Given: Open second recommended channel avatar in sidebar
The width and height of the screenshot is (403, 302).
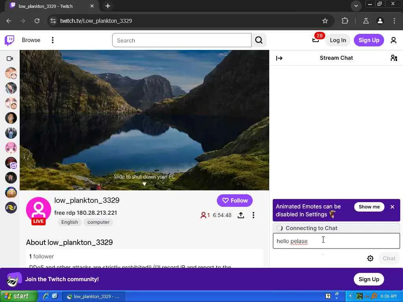Looking at the screenshot, I should coord(11,88).
